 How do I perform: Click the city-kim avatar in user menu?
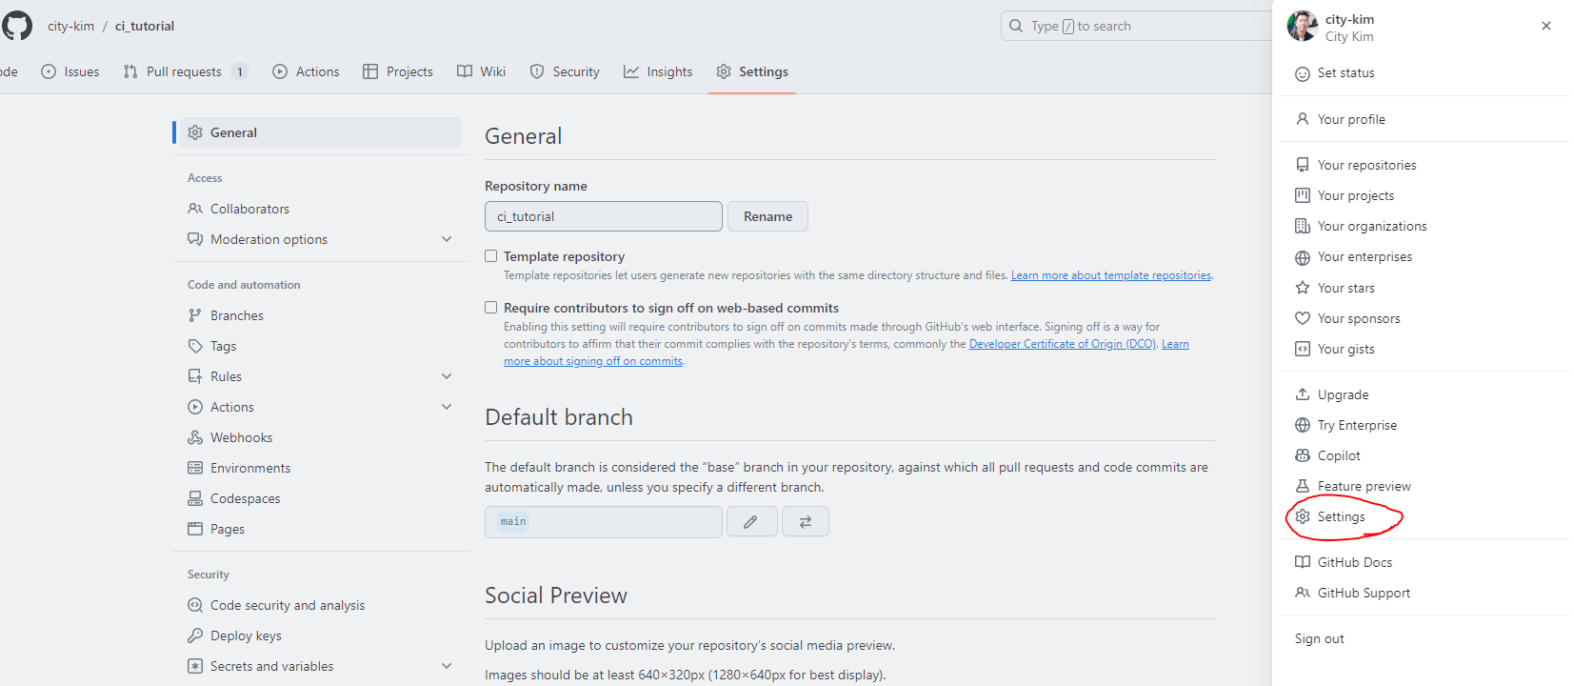(1302, 27)
